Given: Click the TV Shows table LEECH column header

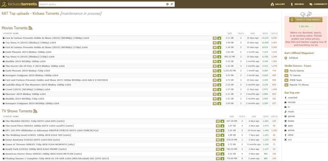Looking at the screenshot, I should coord(274,116).
